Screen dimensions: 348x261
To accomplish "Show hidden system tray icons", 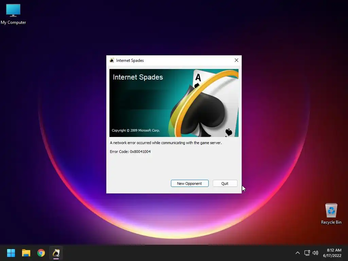I will click(298, 253).
